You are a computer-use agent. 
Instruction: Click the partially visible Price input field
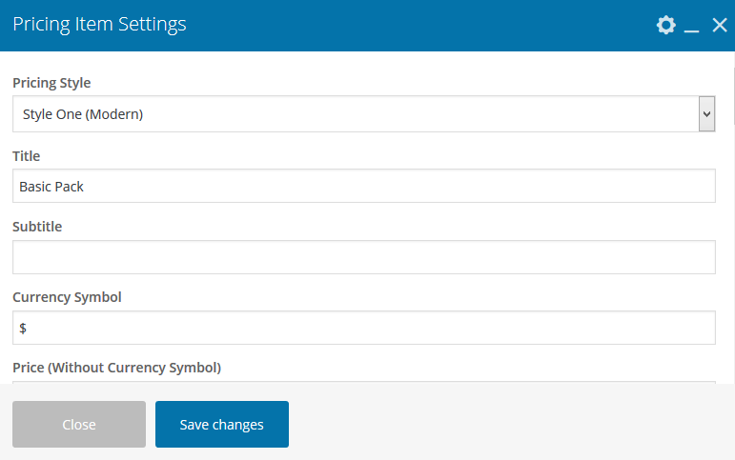(x=363, y=383)
